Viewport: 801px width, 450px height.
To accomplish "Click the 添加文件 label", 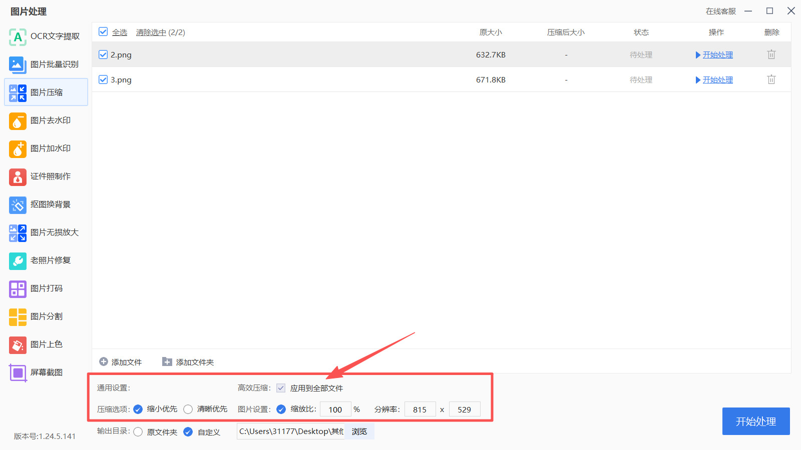I will click(127, 362).
